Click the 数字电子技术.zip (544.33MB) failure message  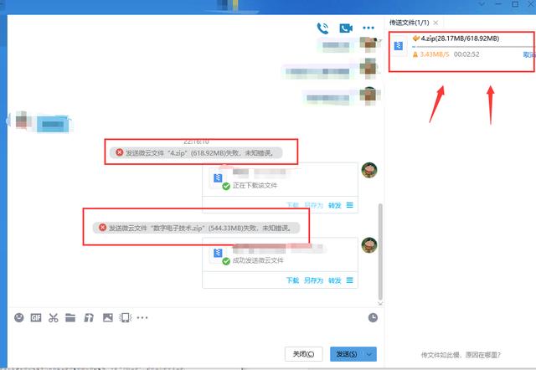click(196, 228)
